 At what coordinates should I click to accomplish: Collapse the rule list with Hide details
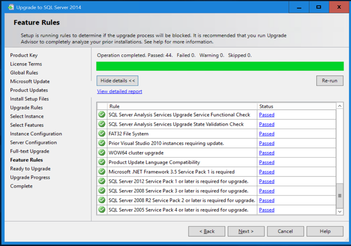tap(118, 81)
